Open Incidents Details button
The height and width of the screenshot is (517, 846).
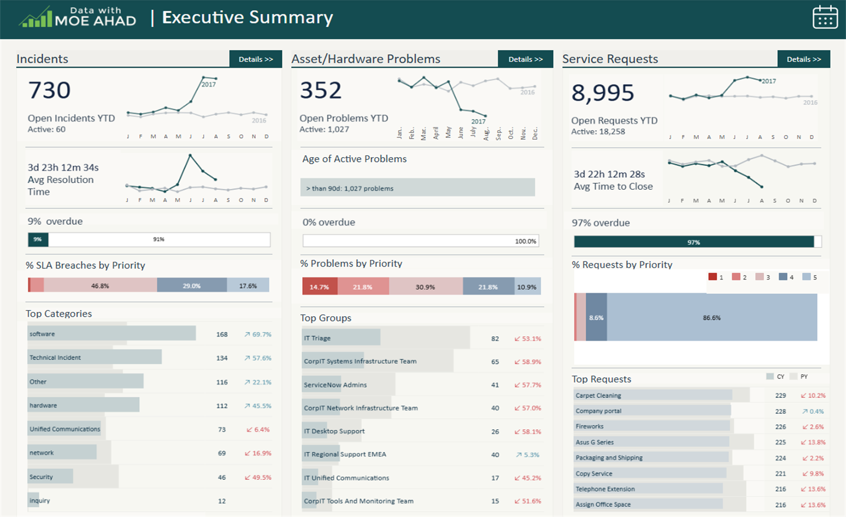[256, 59]
